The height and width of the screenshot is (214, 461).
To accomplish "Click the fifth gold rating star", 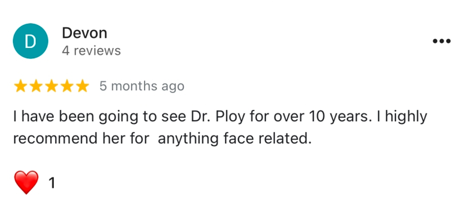I will click(x=82, y=86).
